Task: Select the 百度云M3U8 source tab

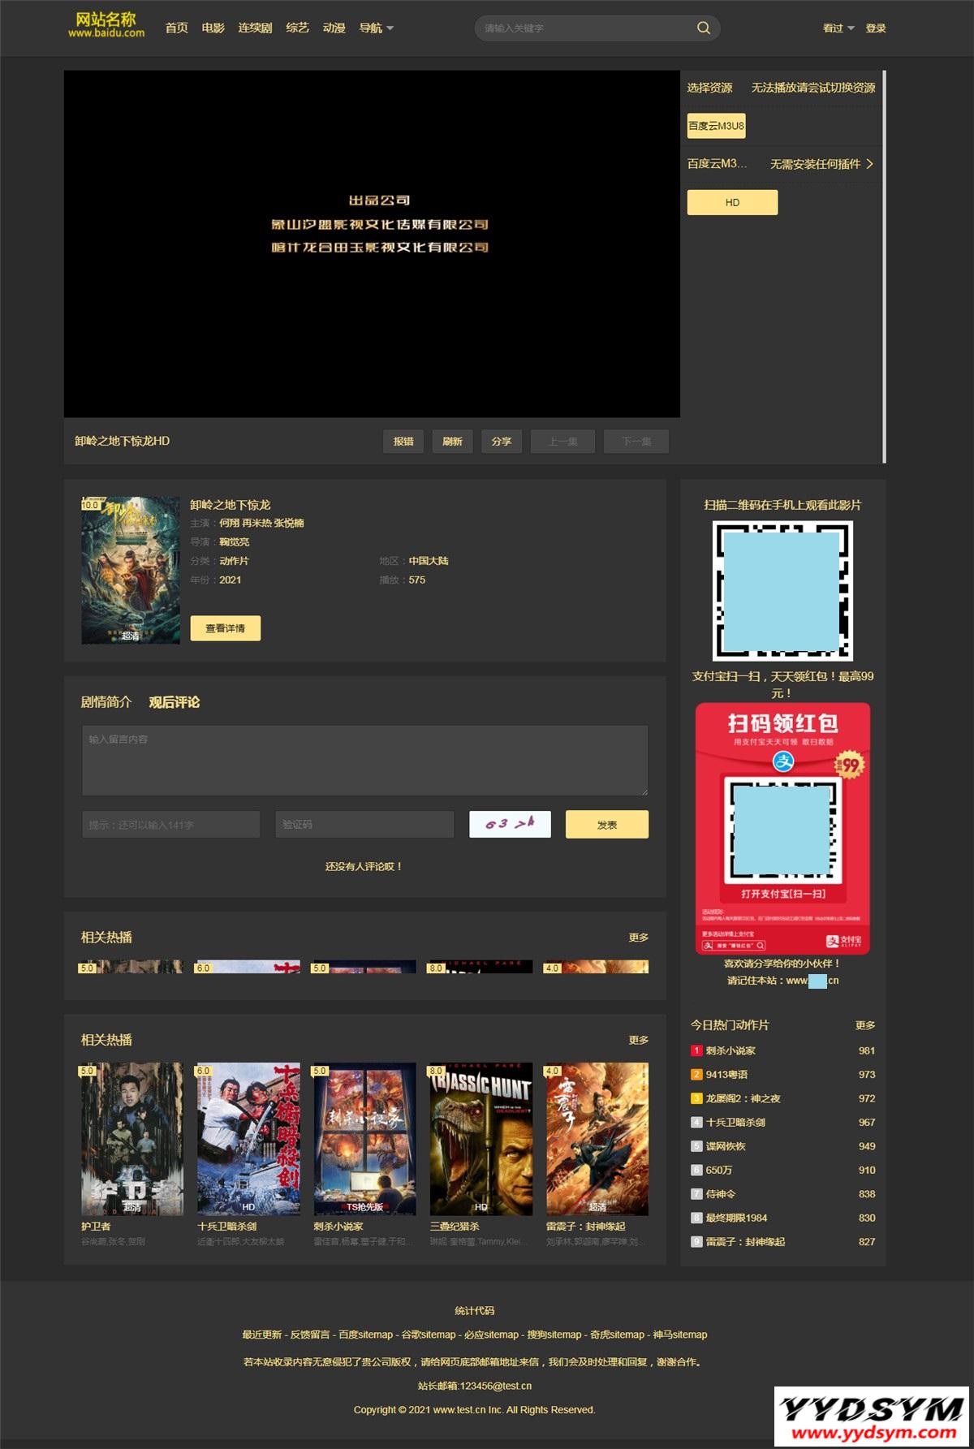Action: tap(716, 126)
